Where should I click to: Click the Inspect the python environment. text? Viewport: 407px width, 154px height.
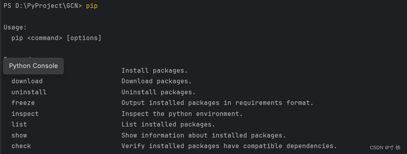pyautogui.click(x=182, y=114)
